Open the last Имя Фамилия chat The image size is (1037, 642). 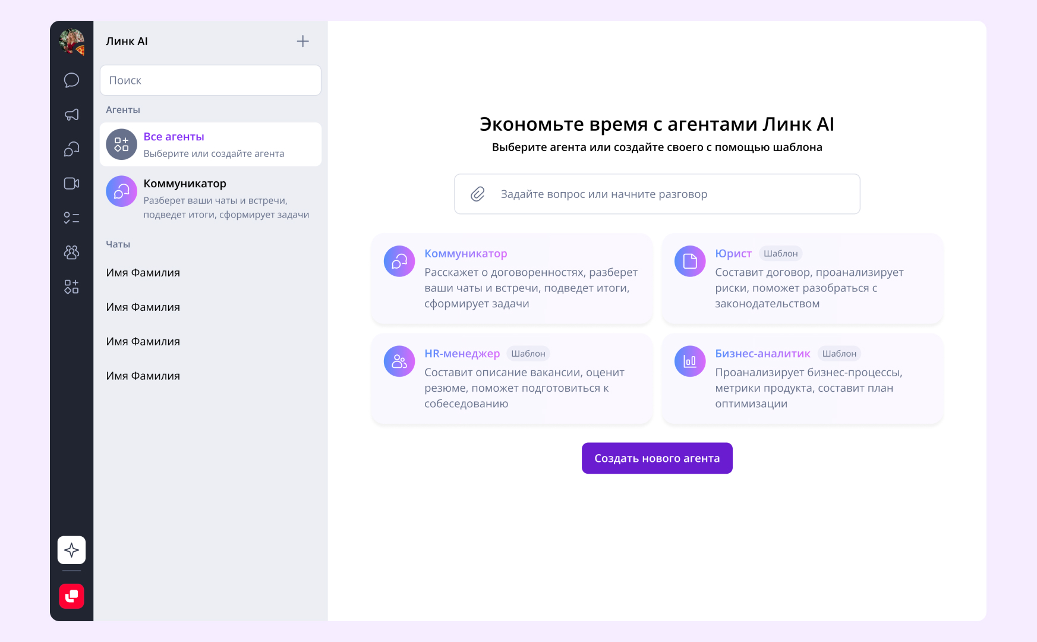pos(143,376)
